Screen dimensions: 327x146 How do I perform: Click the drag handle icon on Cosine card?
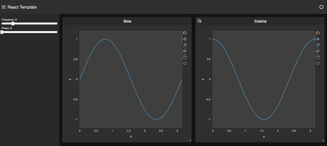coord(199,21)
